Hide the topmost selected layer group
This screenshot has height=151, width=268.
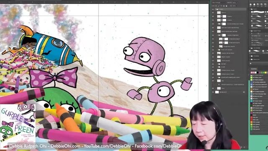(x=213, y=9)
